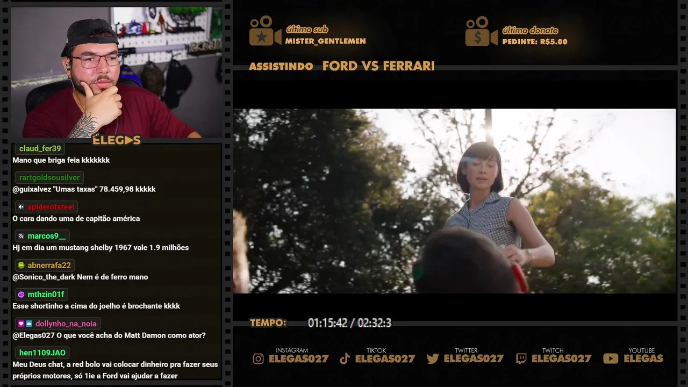688x387 pixels.
Task: Click the TikTok handle ELEGAS027
Action: pos(385,359)
